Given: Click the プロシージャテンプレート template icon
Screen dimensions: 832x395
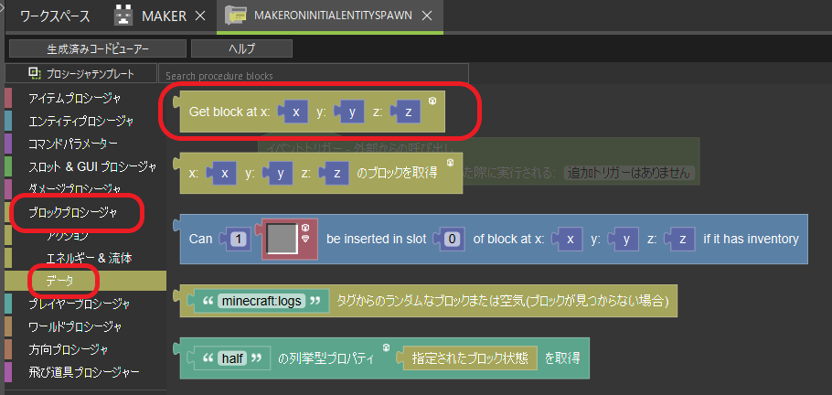Looking at the screenshot, I should [35, 73].
